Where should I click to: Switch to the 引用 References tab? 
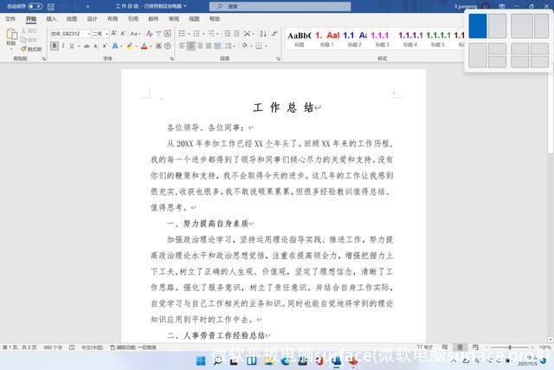(132, 19)
